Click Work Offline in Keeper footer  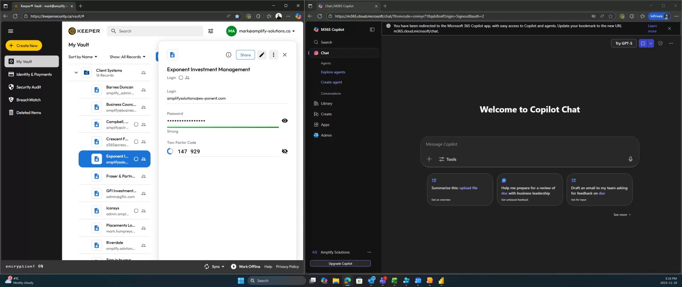click(245, 267)
